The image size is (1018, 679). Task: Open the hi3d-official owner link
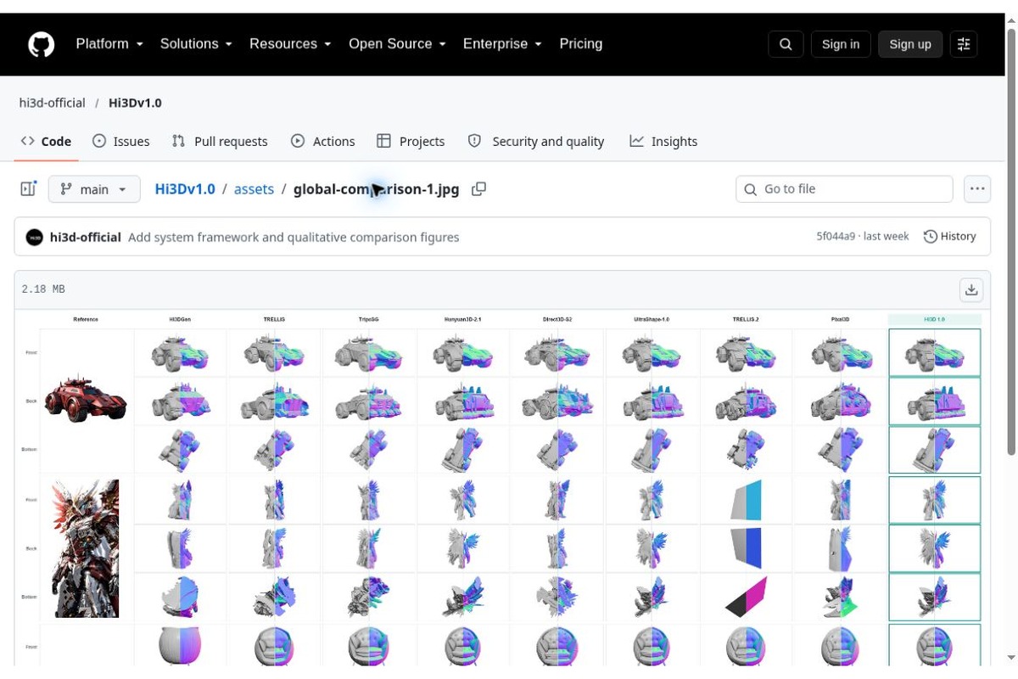[x=53, y=103]
